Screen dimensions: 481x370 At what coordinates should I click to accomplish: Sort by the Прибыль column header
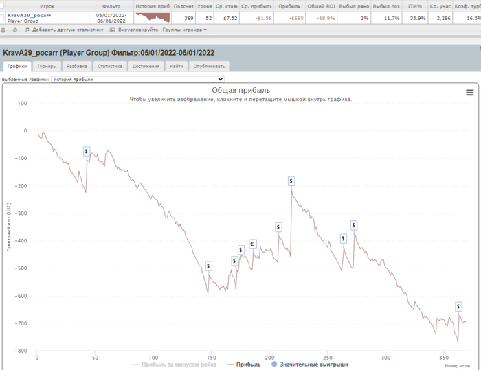[289, 6]
